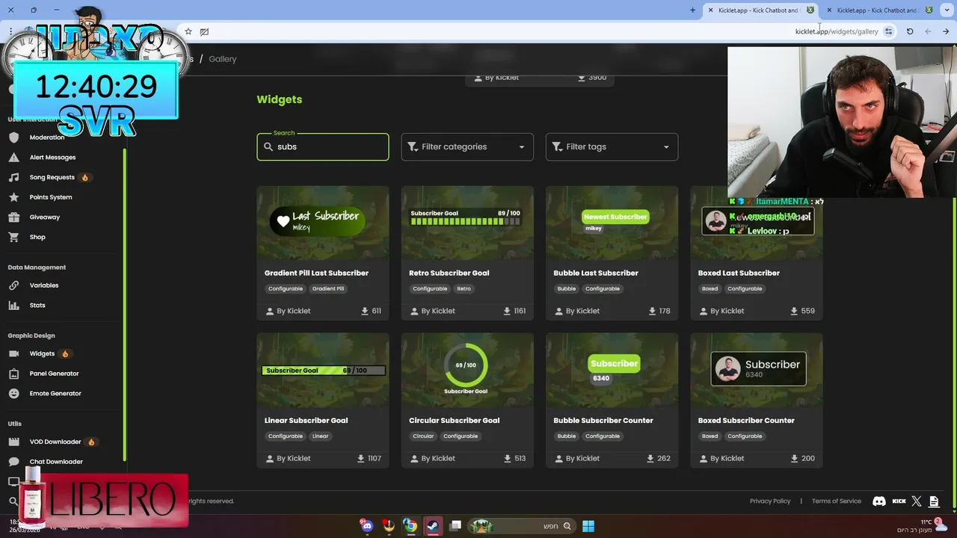Switch to the first Kicklet.app browser tab
Viewport: 957px width, 538px height.
[760, 10]
